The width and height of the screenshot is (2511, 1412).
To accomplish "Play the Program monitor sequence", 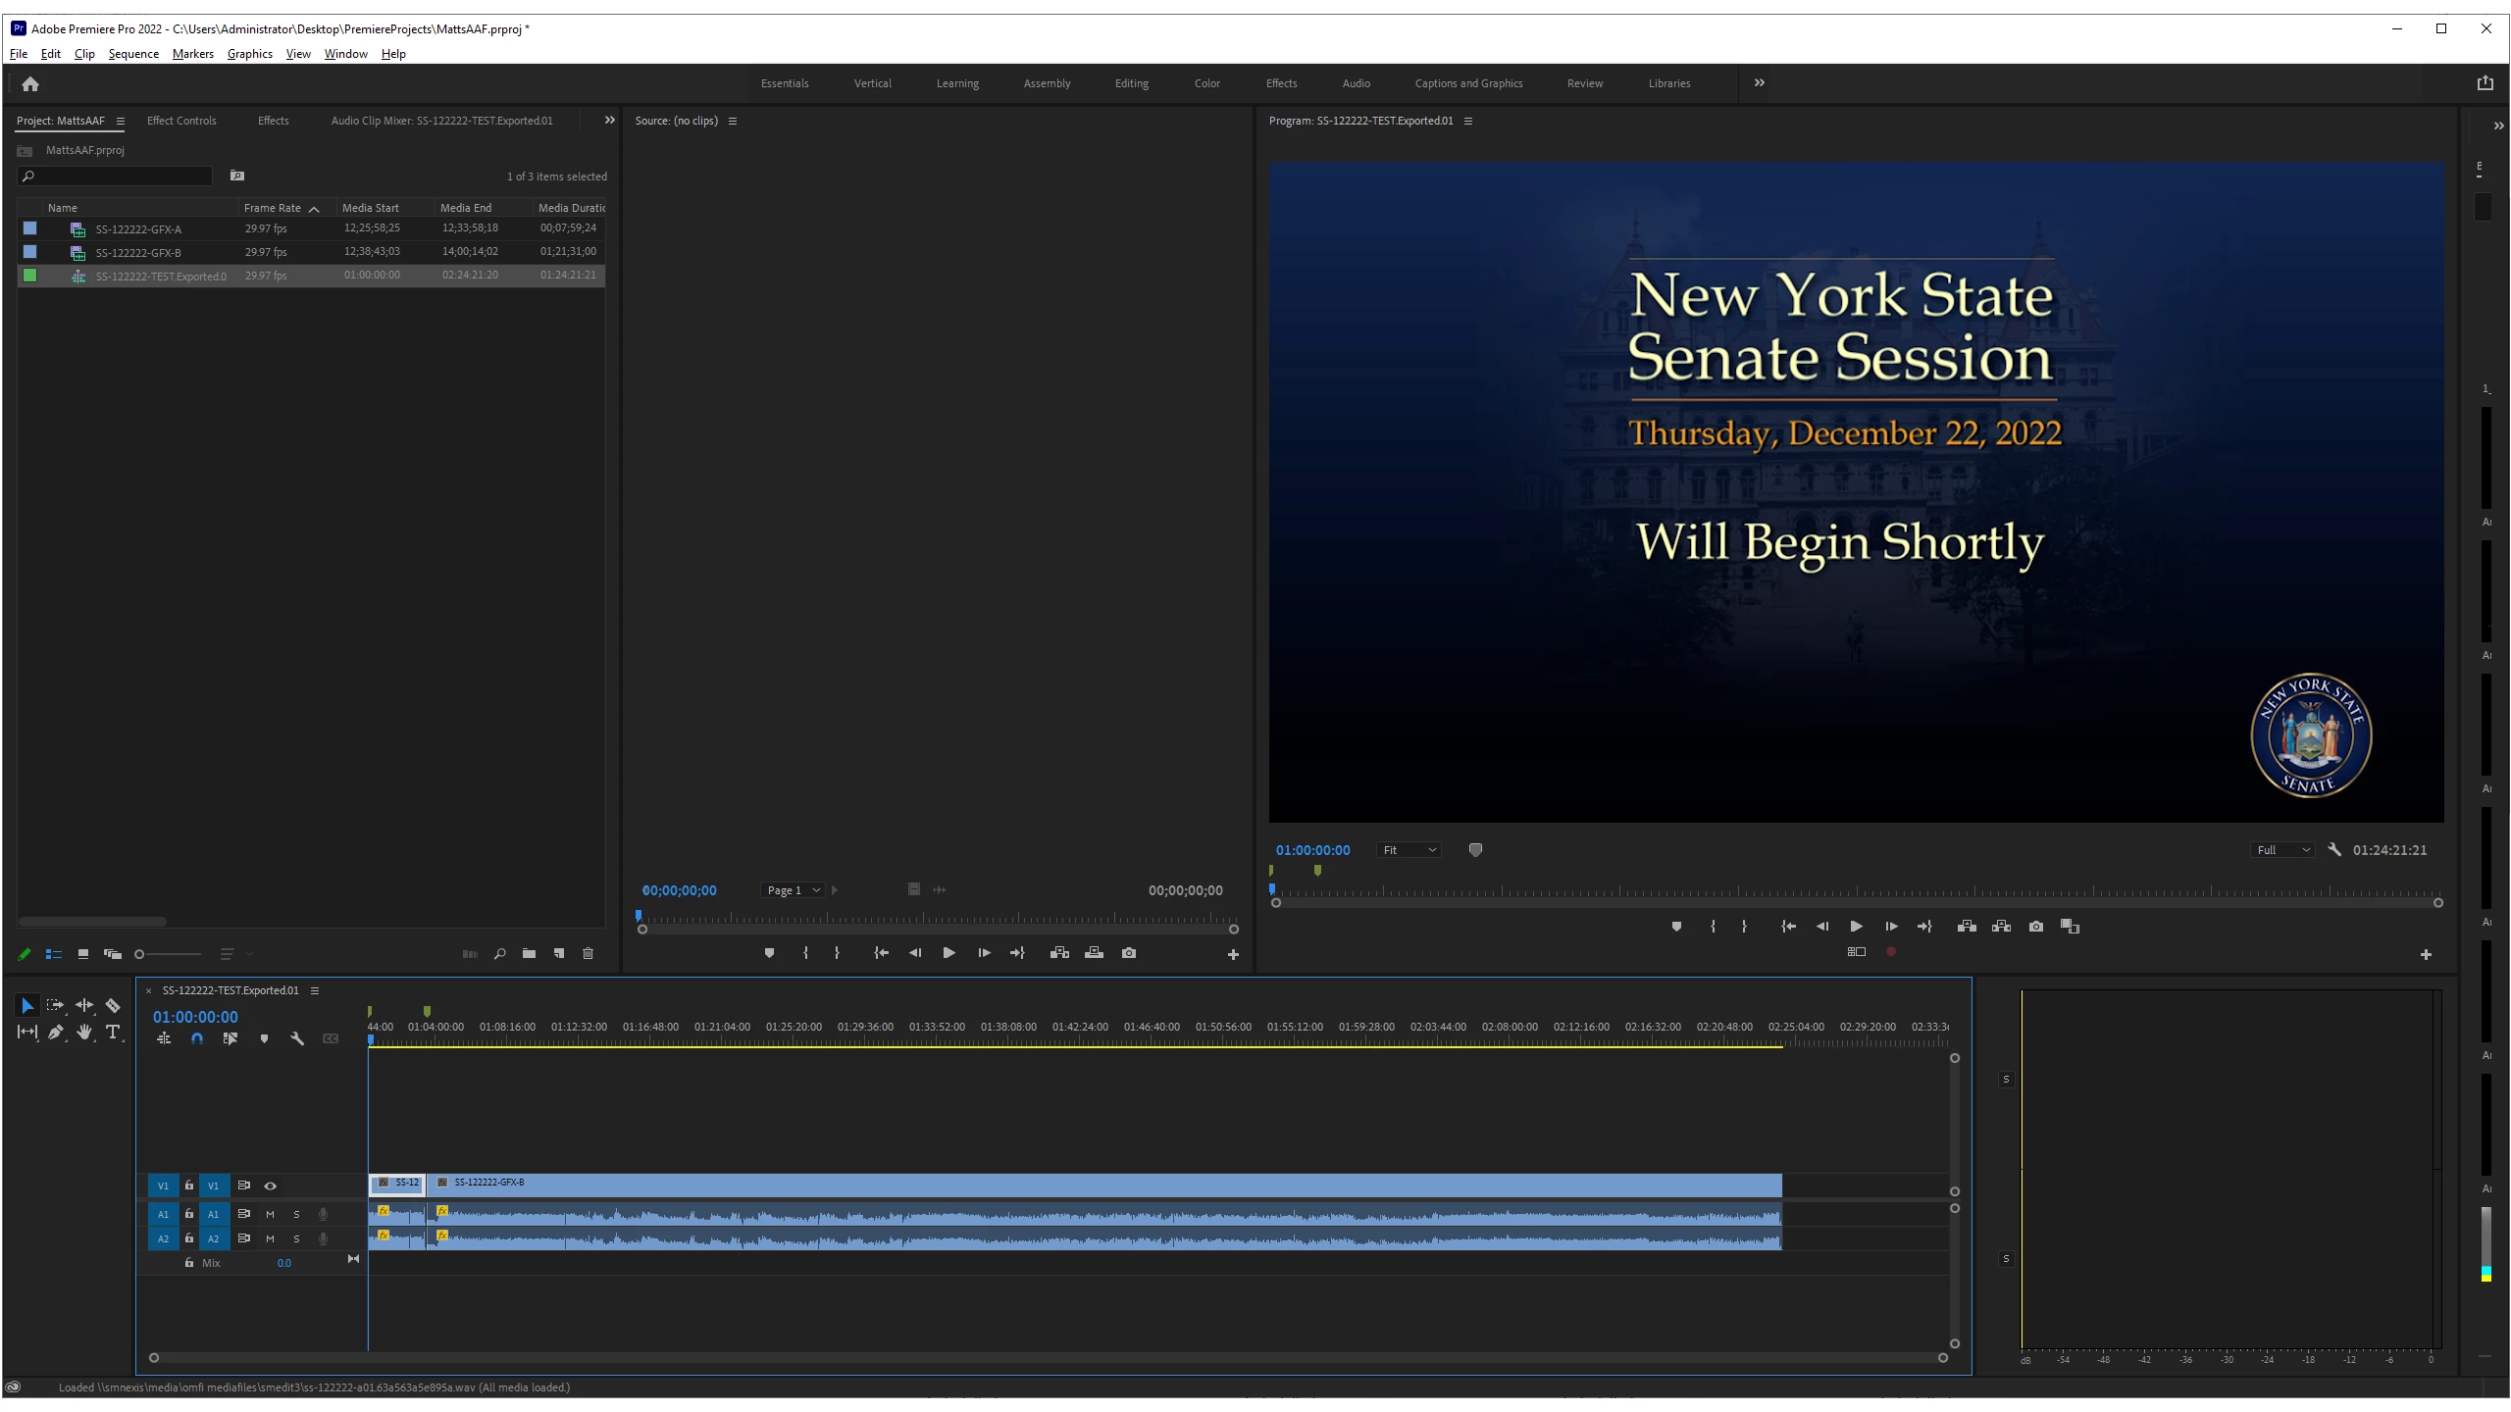I will [1856, 927].
